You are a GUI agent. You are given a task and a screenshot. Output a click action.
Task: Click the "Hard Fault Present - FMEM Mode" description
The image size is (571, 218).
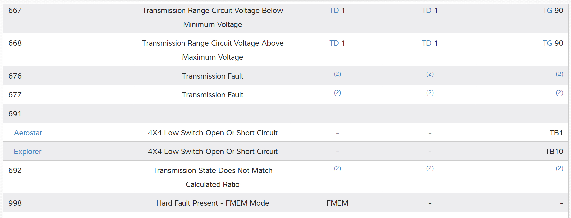pos(213,203)
